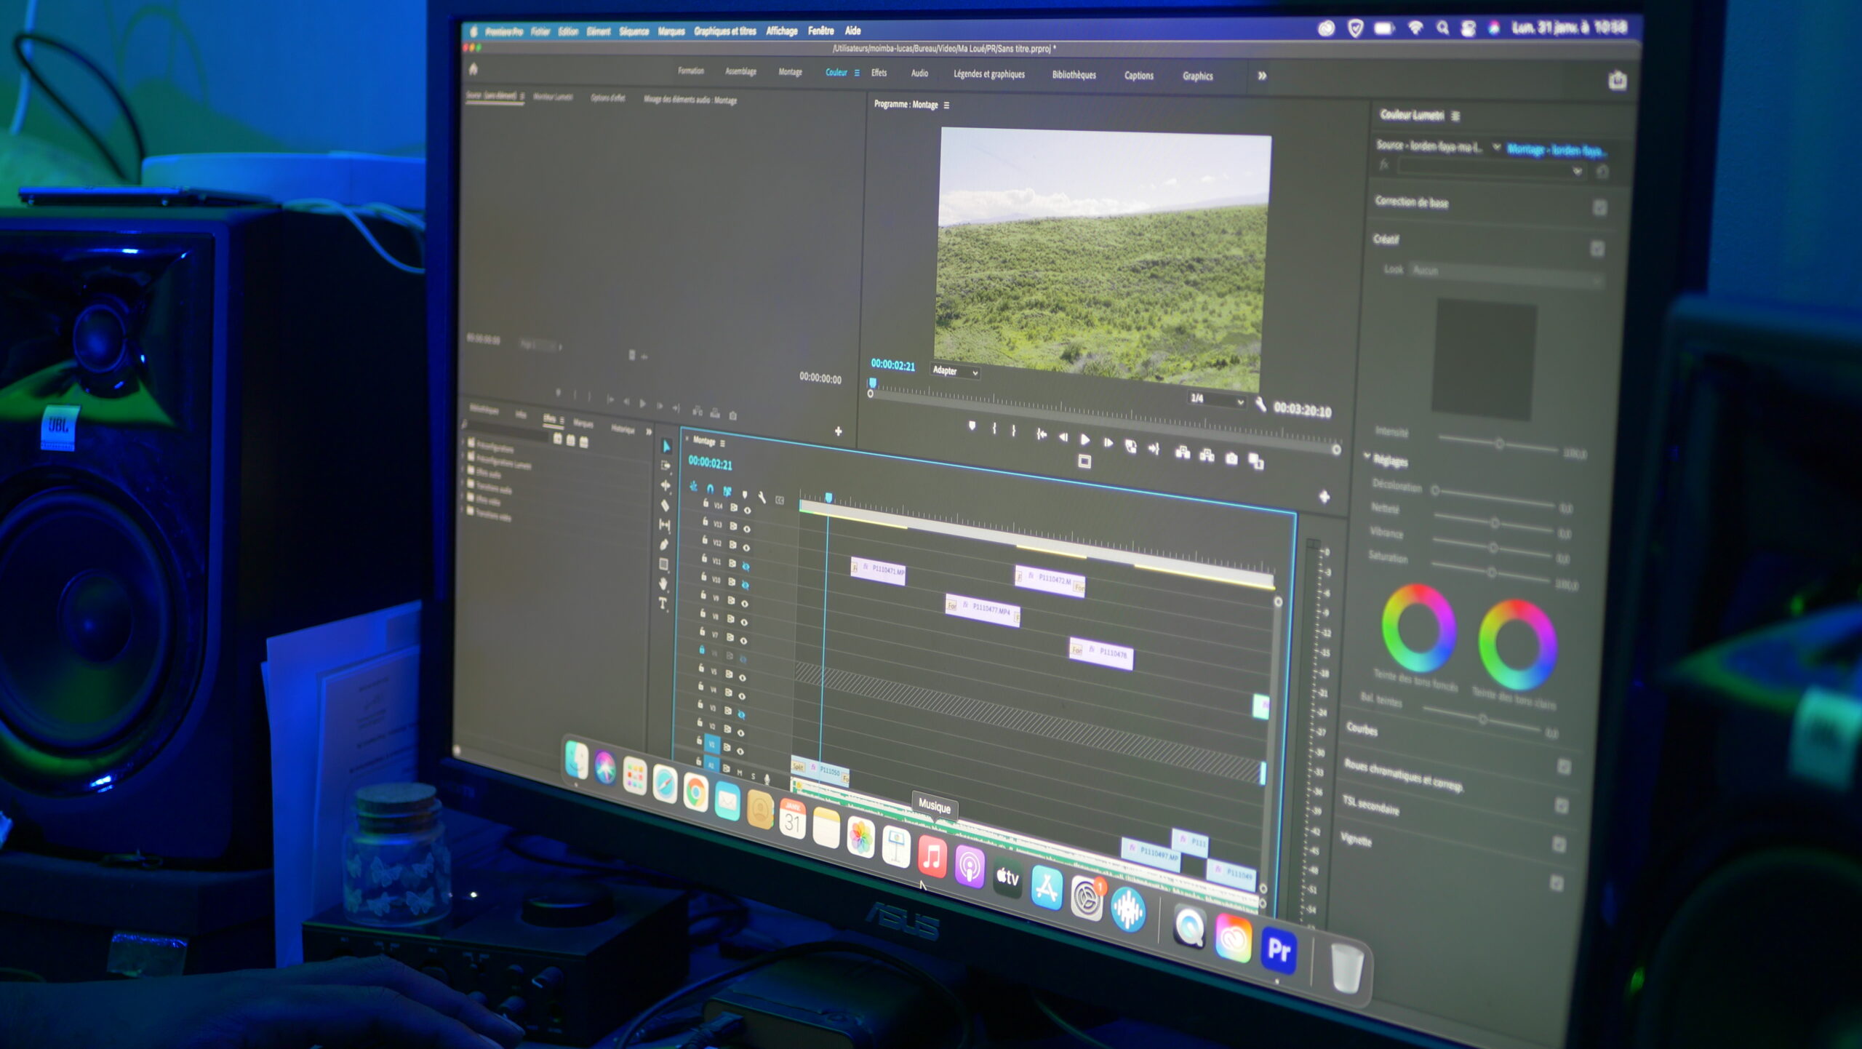Click Go to In point button
Screen dimensions: 1862x1049
(1041, 434)
